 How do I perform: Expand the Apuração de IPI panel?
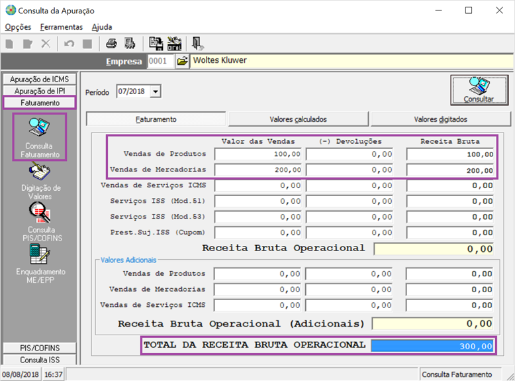(39, 91)
